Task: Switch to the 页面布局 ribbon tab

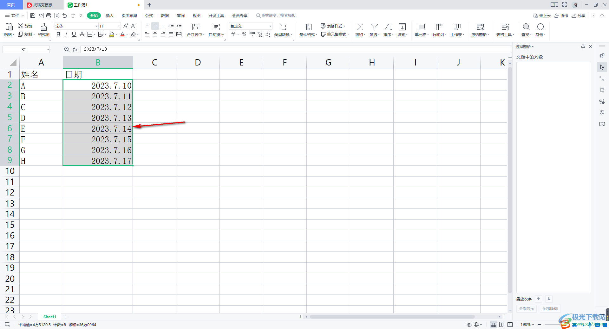Action: click(129, 16)
